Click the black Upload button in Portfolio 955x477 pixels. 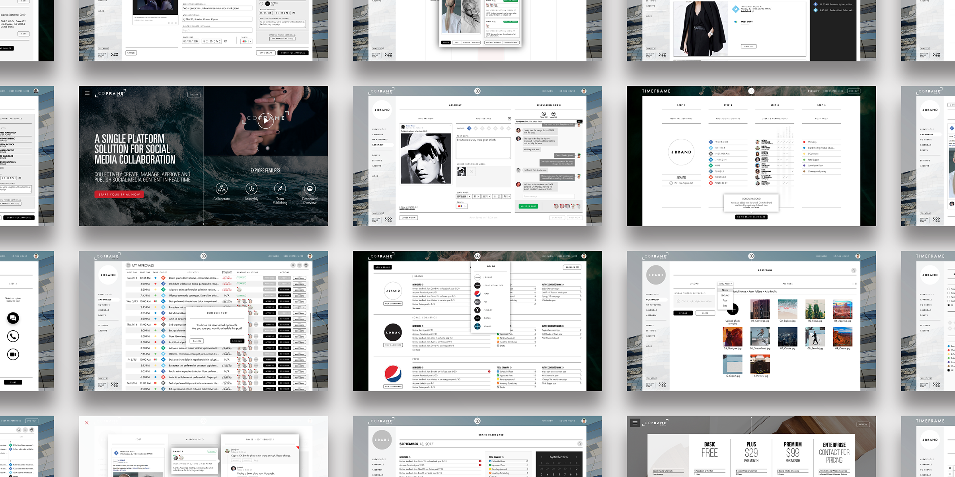pyautogui.click(x=683, y=313)
